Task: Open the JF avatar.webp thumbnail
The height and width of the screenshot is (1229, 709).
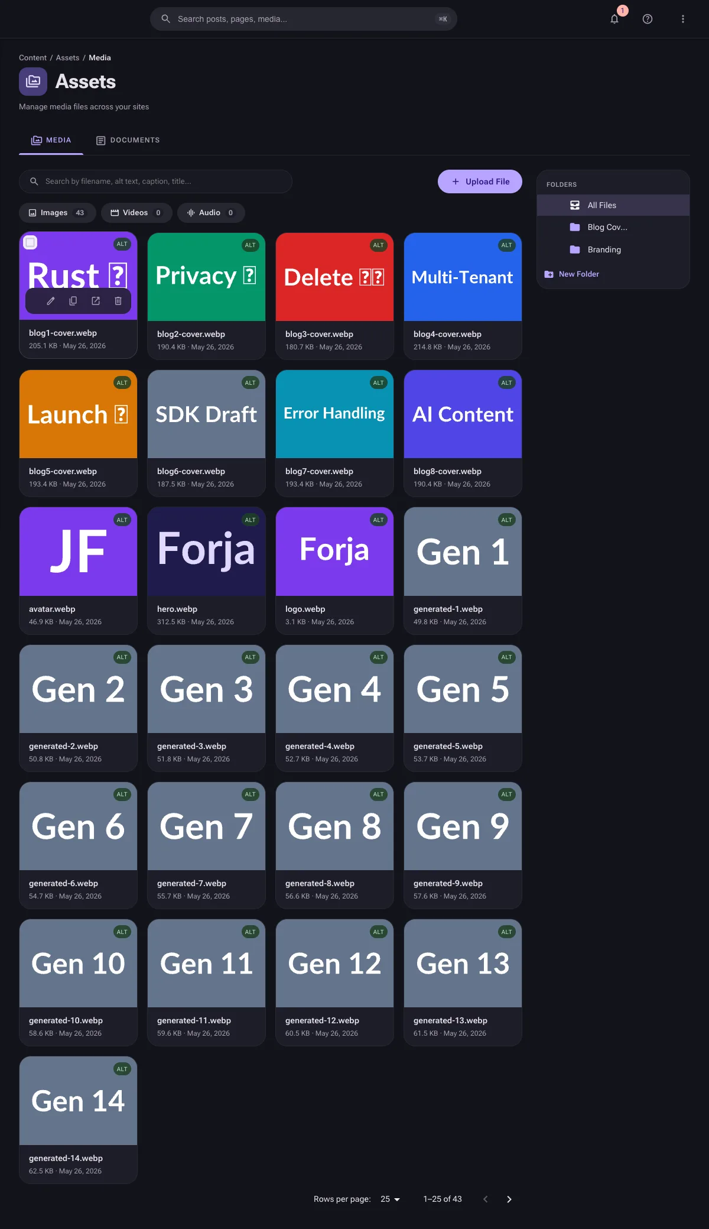Action: tap(78, 552)
